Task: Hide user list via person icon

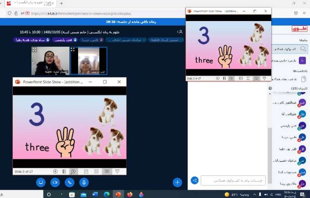Action: point(180,32)
